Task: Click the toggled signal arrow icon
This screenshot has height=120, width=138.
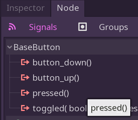Action: pyautogui.click(x=25, y=108)
